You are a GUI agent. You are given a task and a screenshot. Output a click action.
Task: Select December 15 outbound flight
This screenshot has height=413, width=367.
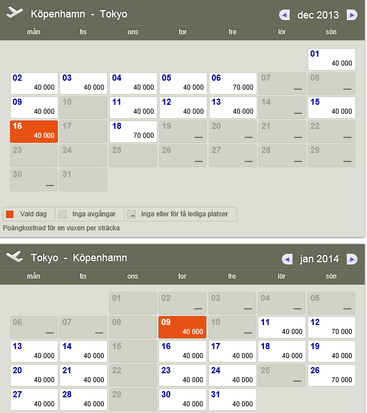tap(331, 107)
